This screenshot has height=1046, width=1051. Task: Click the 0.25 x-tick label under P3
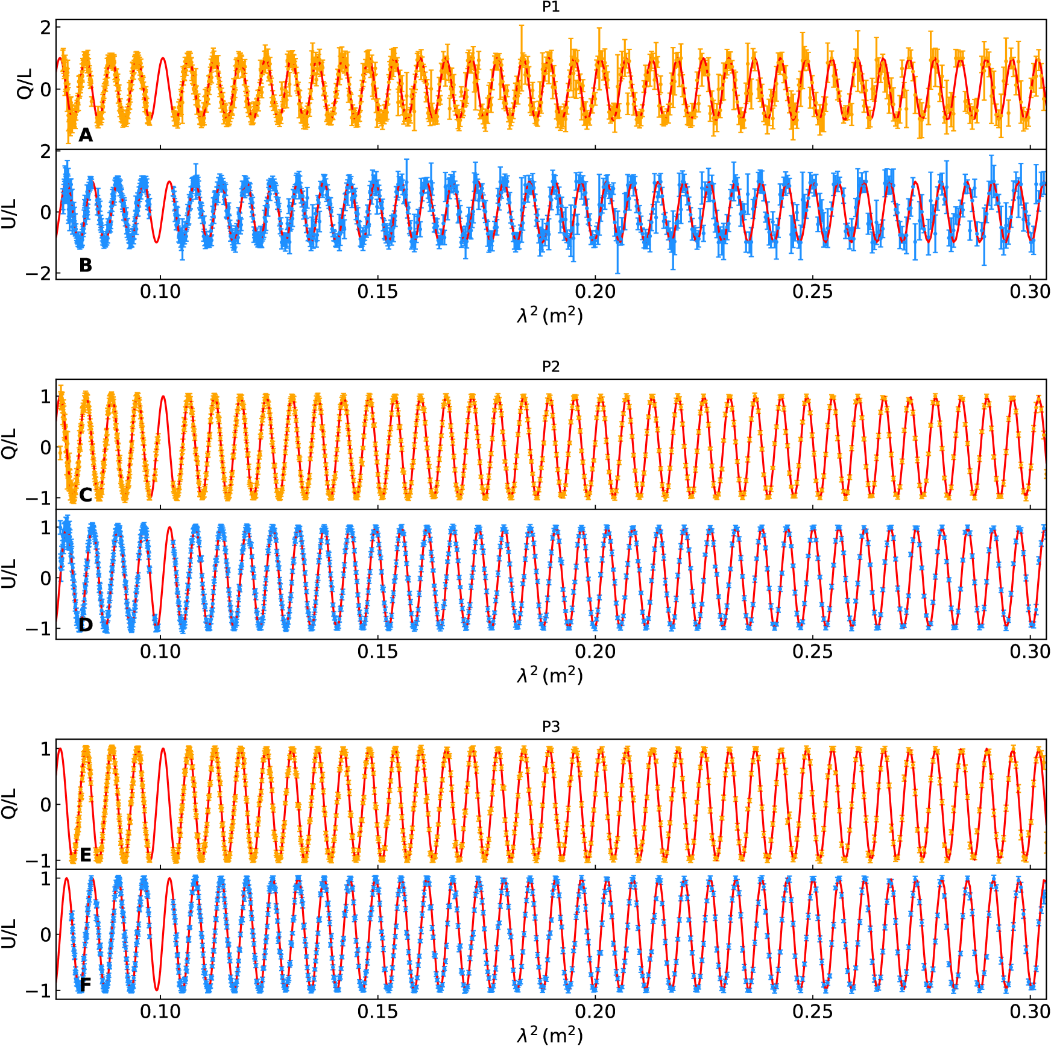coord(812,1012)
